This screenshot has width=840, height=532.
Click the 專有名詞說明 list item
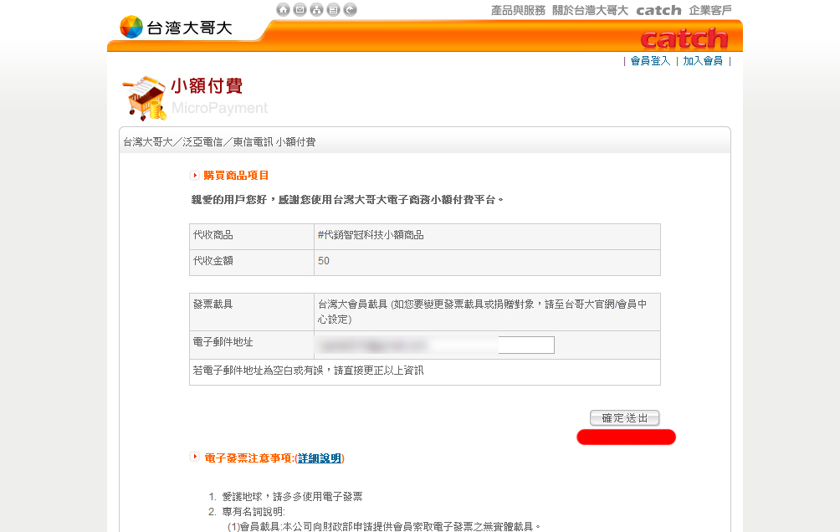(254, 512)
